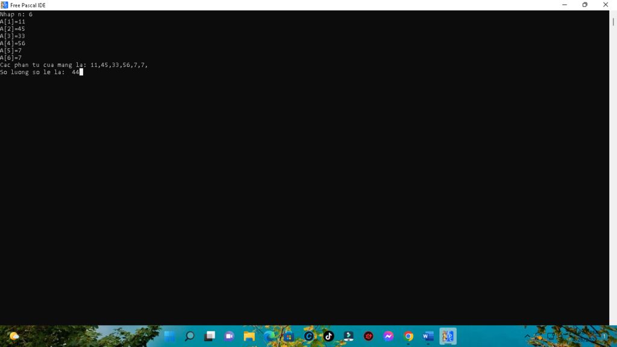This screenshot has height=347, width=617.
Task: Open the purple video chat app
Action: (230, 336)
